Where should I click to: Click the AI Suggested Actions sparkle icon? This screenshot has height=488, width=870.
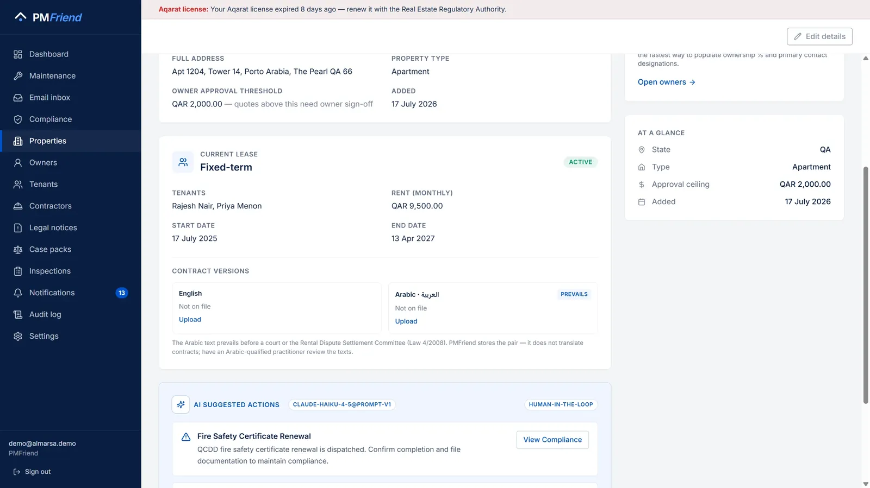tap(181, 404)
